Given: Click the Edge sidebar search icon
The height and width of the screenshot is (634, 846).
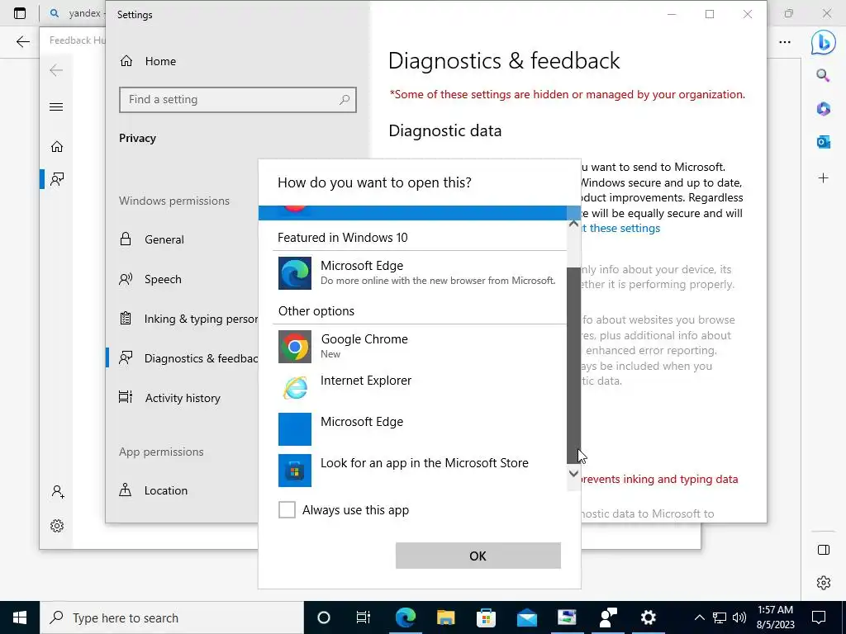Looking at the screenshot, I should pos(823,75).
